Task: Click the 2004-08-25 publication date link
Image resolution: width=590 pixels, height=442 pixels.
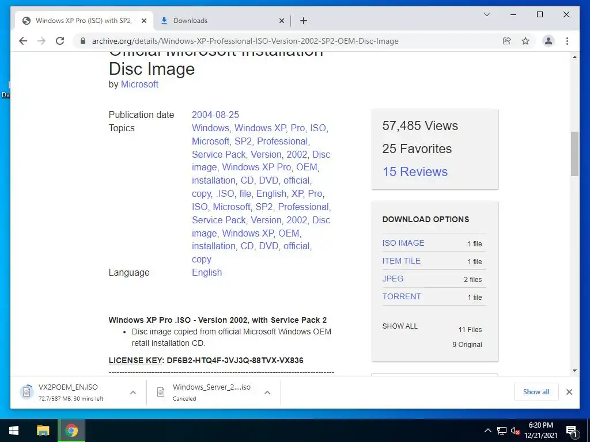Action: pos(215,115)
